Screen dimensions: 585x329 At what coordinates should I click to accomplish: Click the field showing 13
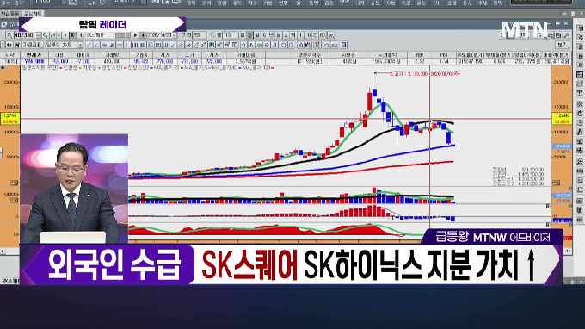(230, 35)
